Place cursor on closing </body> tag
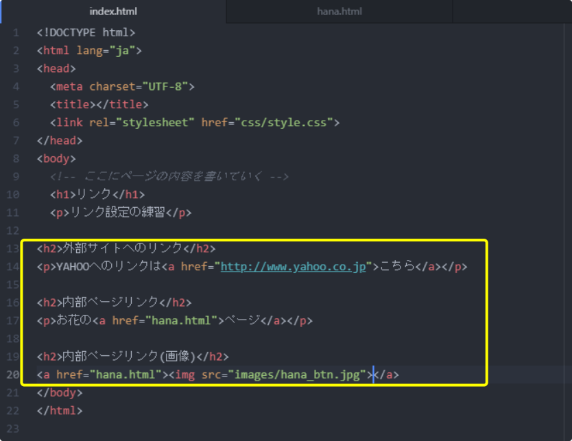The image size is (572, 441). [60, 392]
